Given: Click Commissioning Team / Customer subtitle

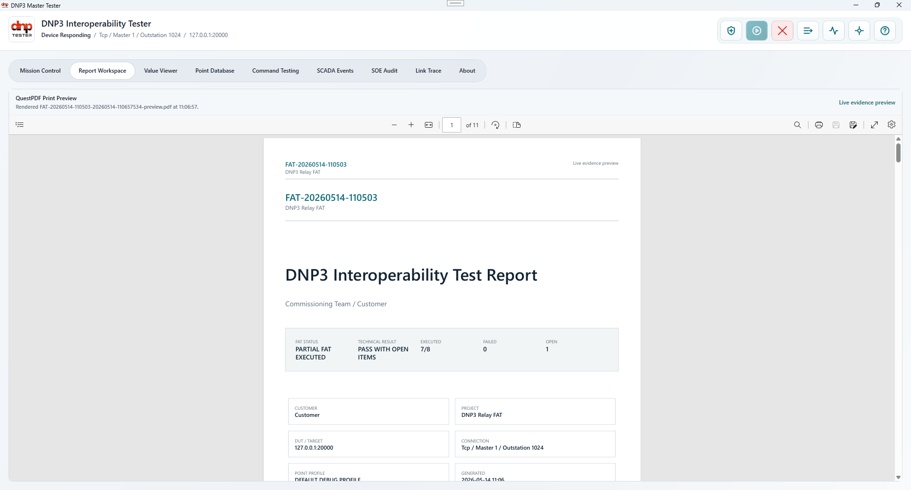Looking at the screenshot, I should point(336,304).
